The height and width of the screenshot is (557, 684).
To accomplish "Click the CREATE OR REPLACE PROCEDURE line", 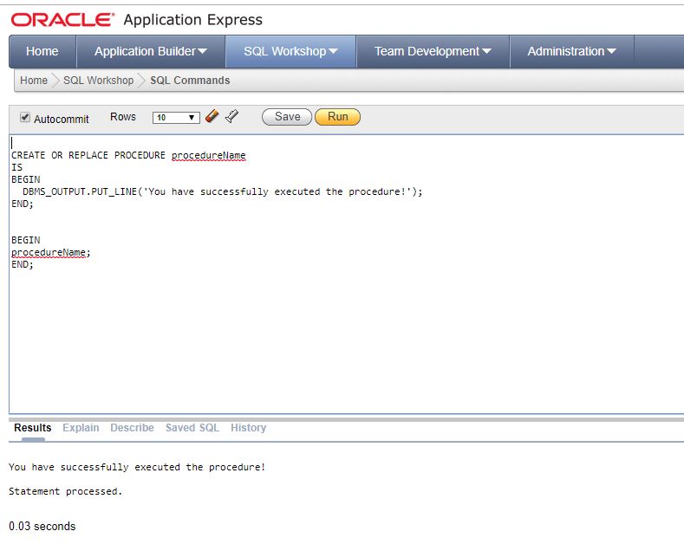I will pos(128,156).
